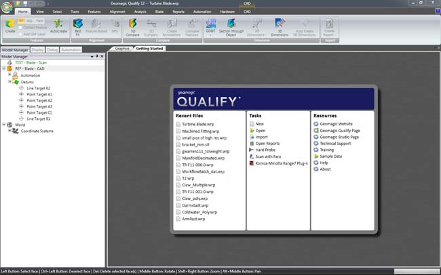This screenshot has height=275, width=441.
Task: Click the Sample Data resource link
Action: click(331, 156)
